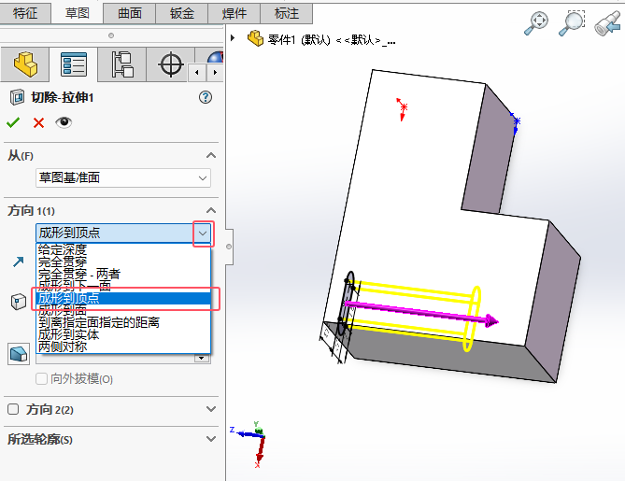625x481 pixels.
Task: Click the panel splitter grip dot
Action: 111,35
